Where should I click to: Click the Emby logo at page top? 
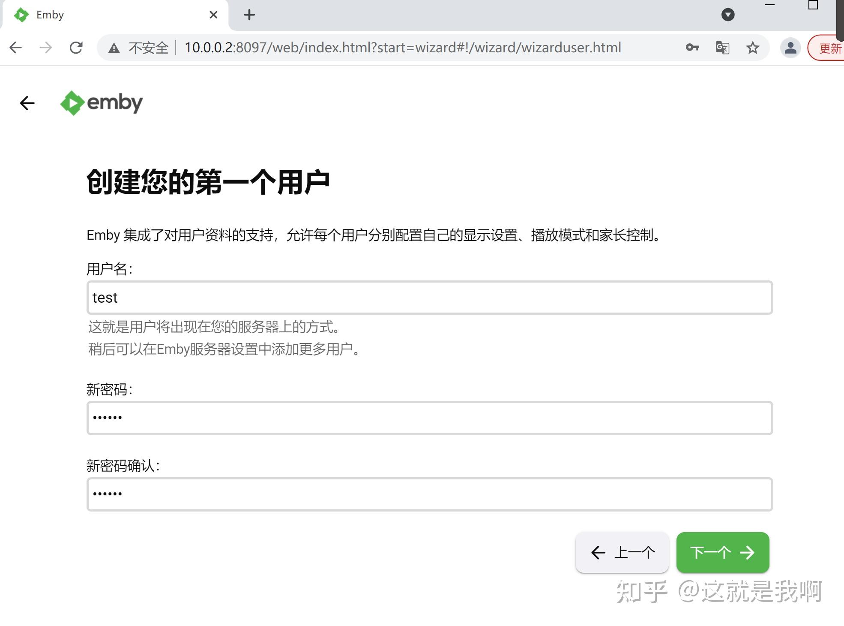102,103
